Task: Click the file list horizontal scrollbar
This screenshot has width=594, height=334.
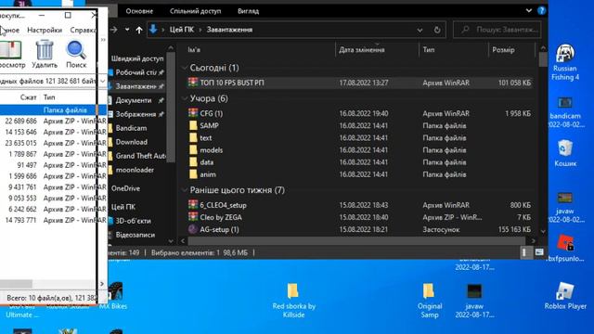Action: [x=356, y=240]
